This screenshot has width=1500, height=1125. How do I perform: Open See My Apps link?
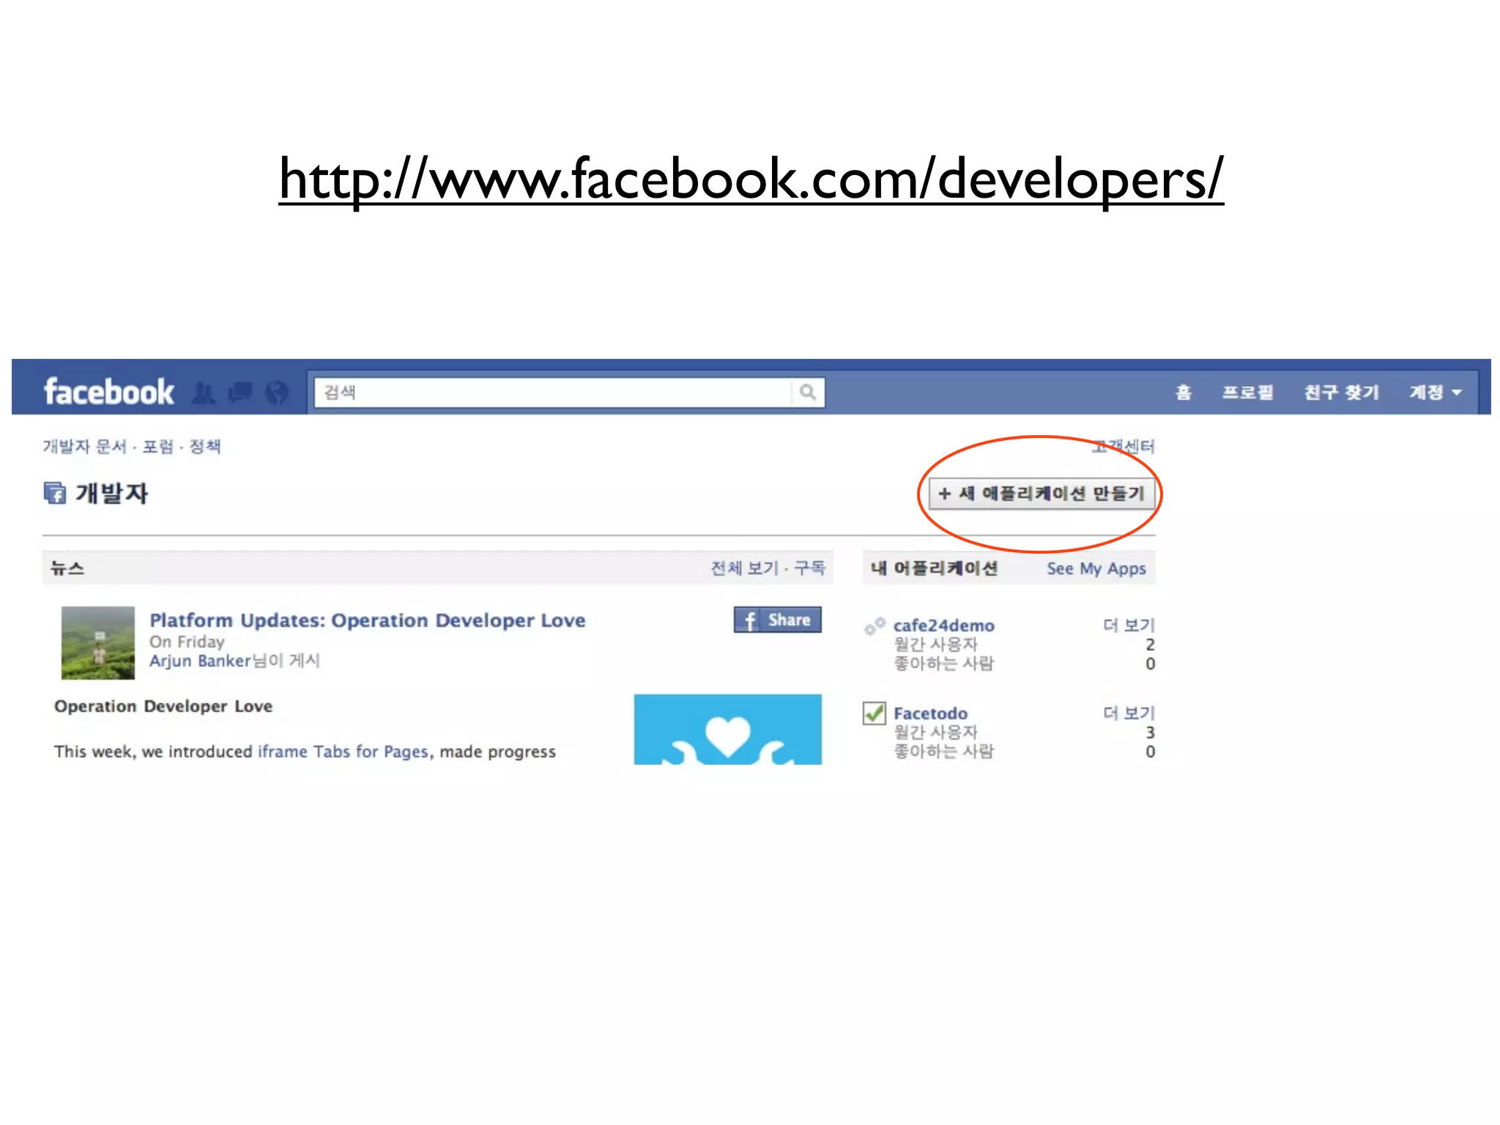[1096, 568]
